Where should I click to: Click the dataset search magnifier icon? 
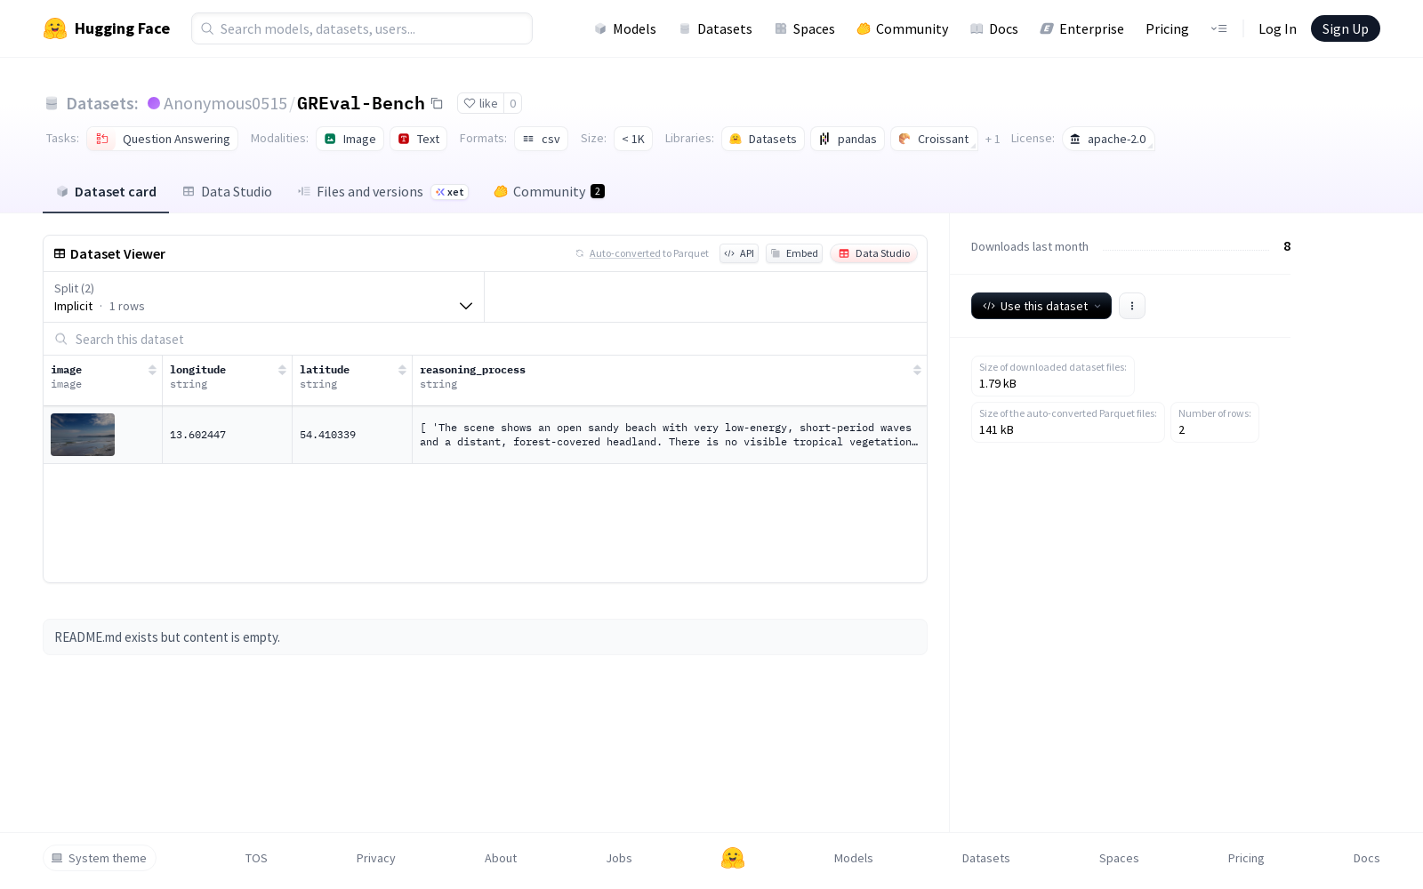coord(61,339)
